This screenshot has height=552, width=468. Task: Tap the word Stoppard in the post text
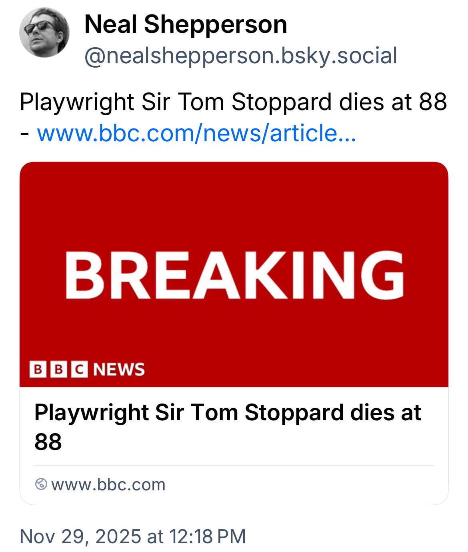282,102
